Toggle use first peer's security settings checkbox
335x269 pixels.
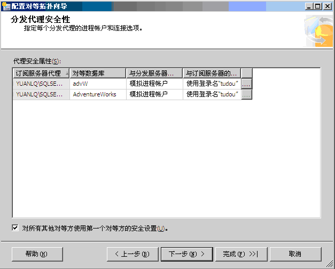click(x=15, y=228)
